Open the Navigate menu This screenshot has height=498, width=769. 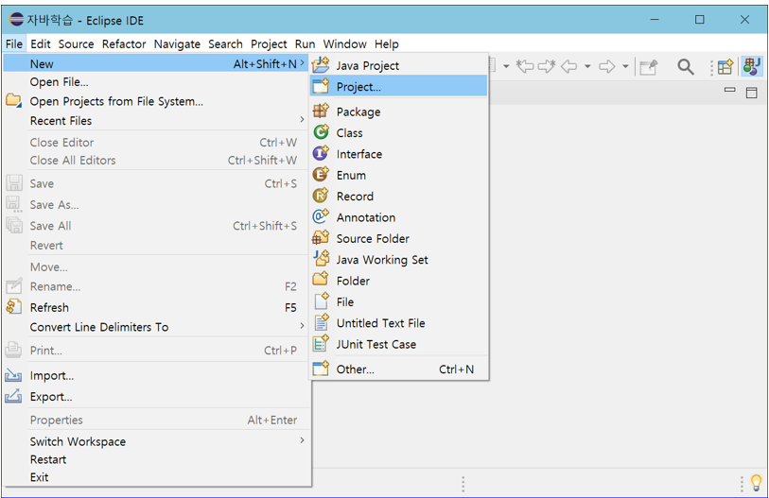[x=177, y=44]
